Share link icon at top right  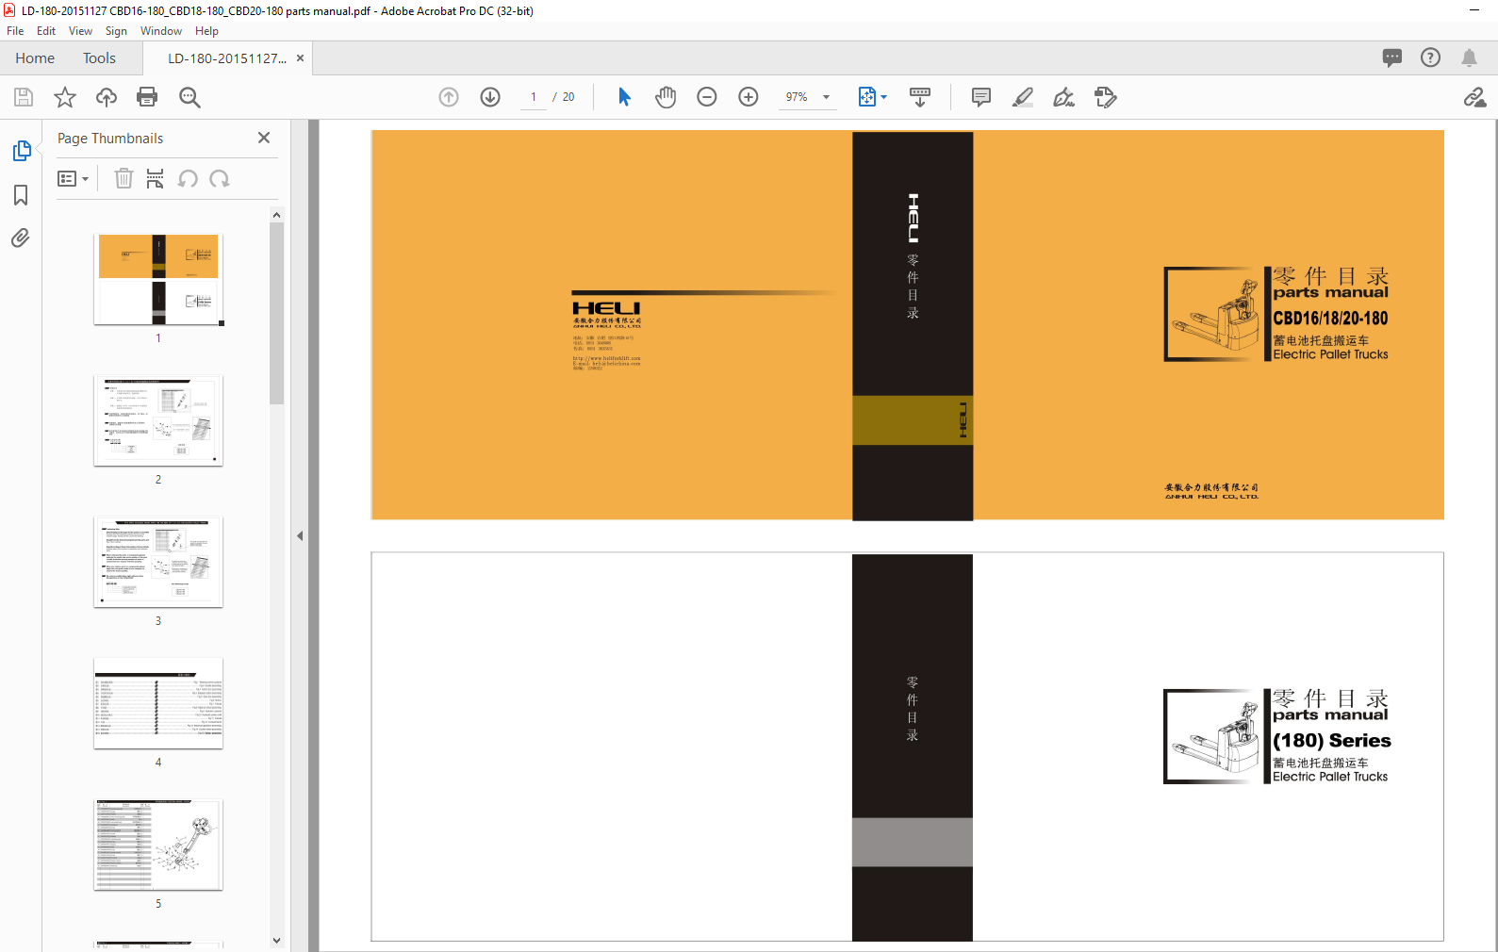(x=1474, y=97)
